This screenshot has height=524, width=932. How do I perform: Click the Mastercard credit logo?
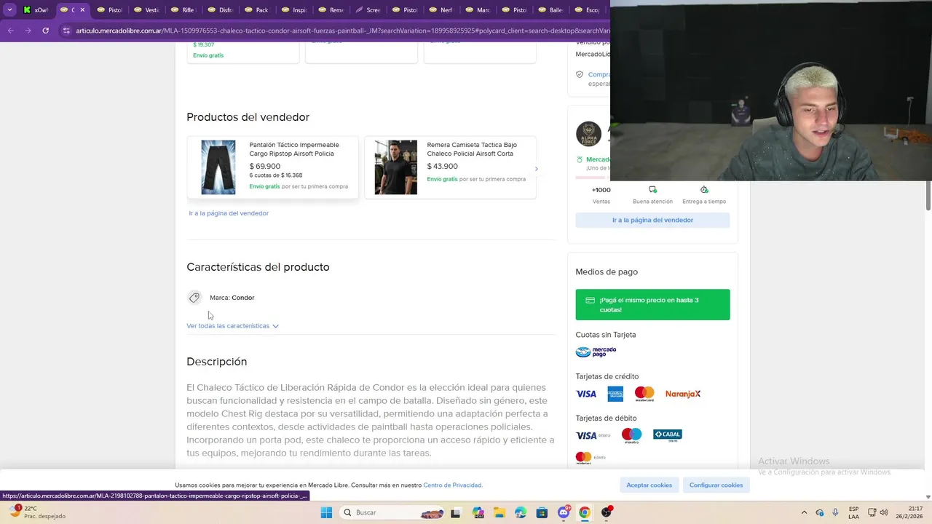pos(644,394)
